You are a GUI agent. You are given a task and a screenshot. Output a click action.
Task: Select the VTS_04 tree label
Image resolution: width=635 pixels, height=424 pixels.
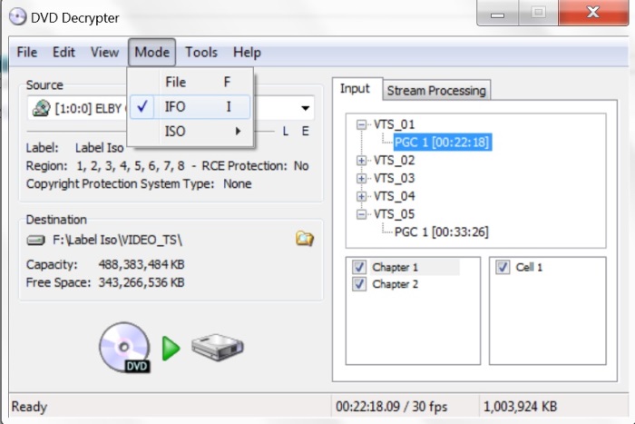(x=394, y=196)
